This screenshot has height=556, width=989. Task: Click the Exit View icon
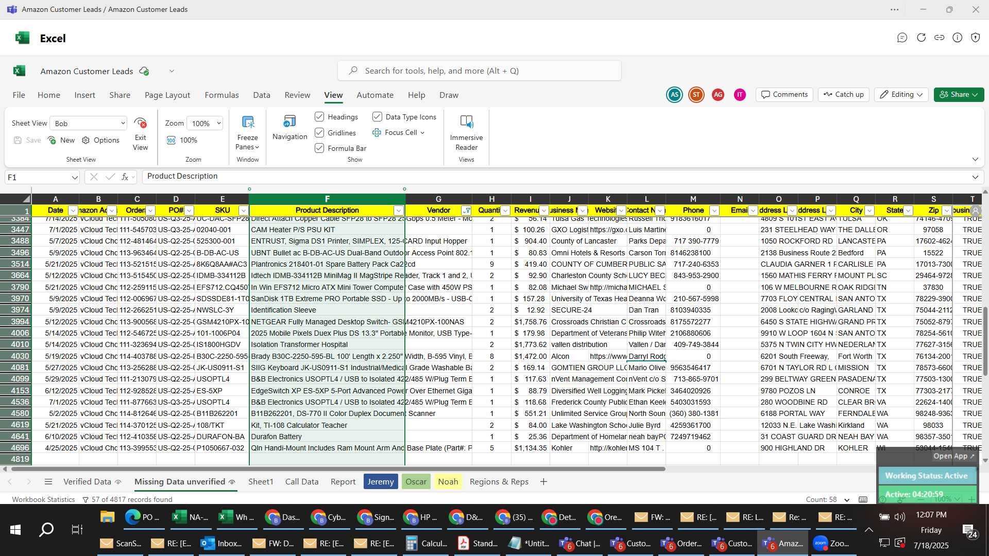tap(140, 123)
